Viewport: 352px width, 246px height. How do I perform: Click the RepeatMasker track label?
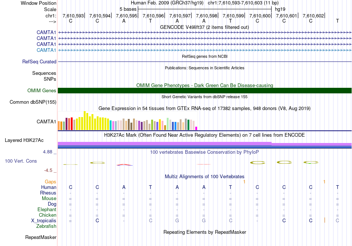pos(41,237)
